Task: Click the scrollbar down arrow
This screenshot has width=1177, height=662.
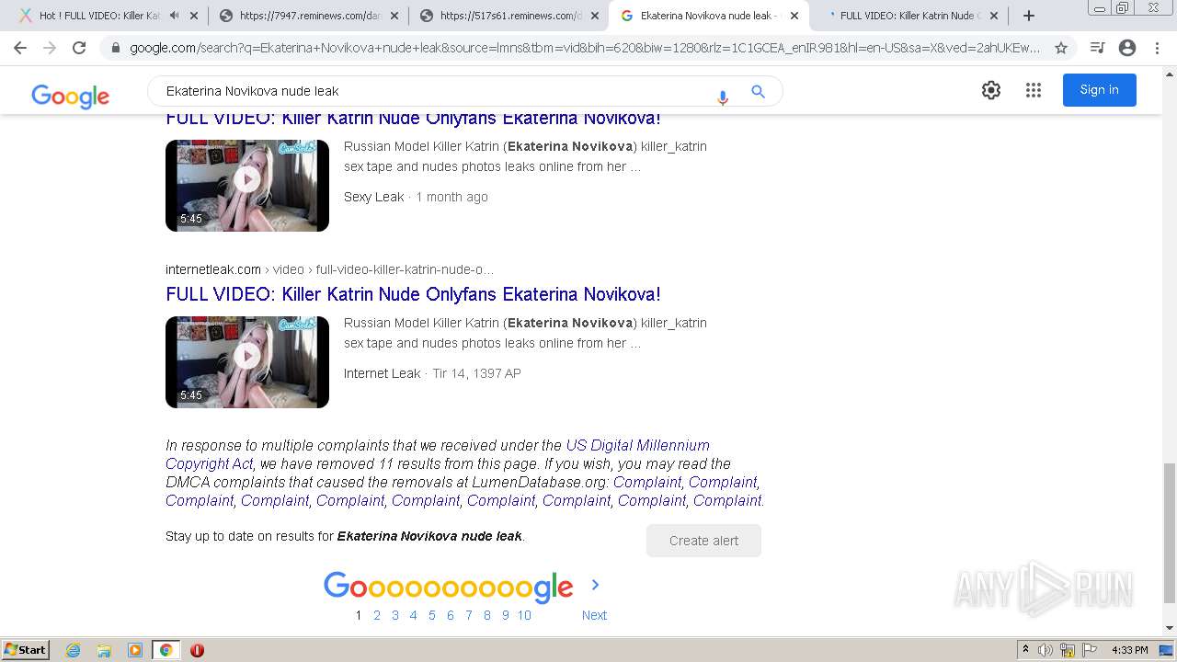Action: [1169, 628]
